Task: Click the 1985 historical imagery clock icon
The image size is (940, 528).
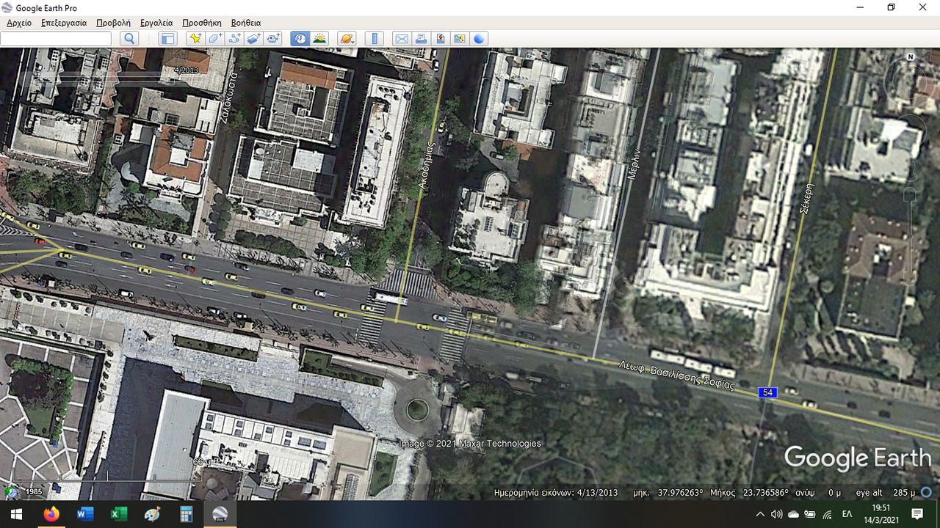Action: tap(12, 491)
